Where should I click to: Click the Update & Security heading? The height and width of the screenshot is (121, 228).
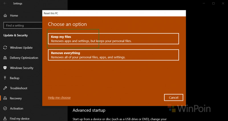pos(16,35)
